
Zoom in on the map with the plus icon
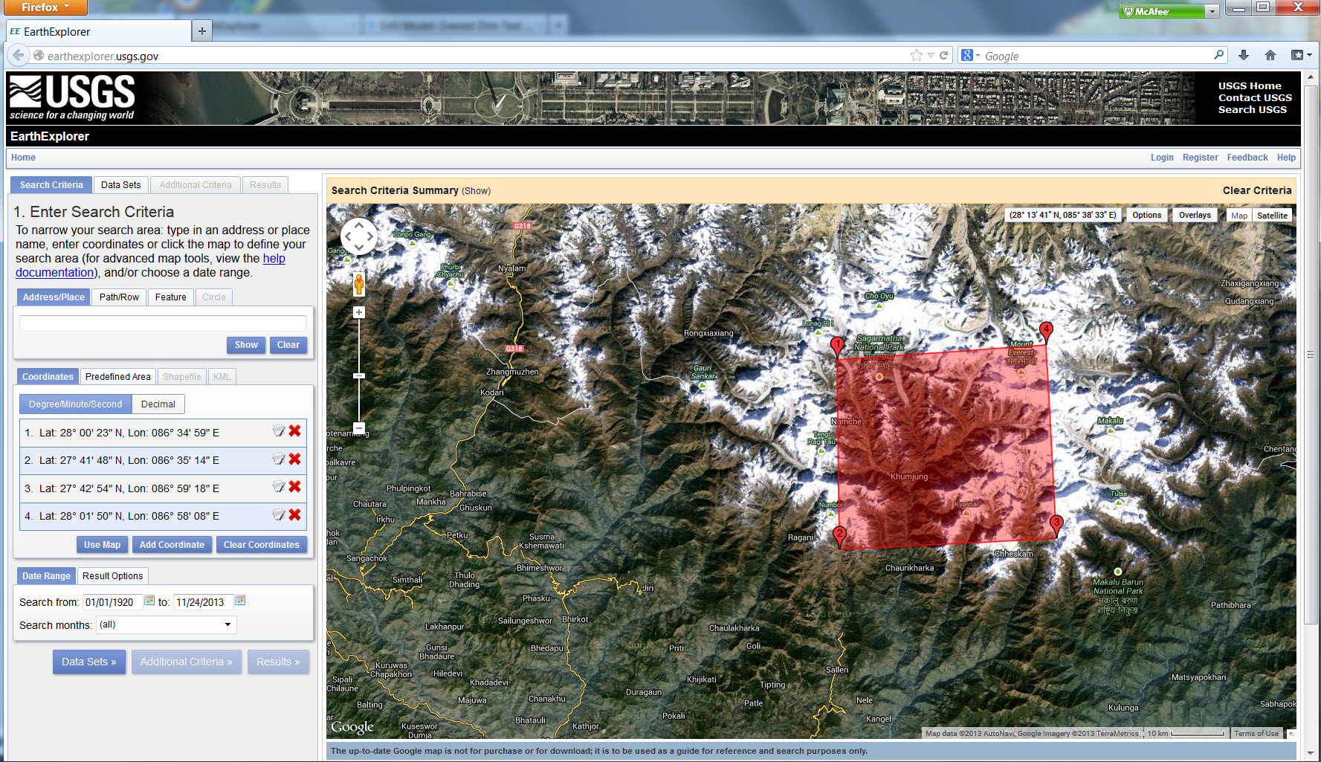pyautogui.click(x=359, y=312)
